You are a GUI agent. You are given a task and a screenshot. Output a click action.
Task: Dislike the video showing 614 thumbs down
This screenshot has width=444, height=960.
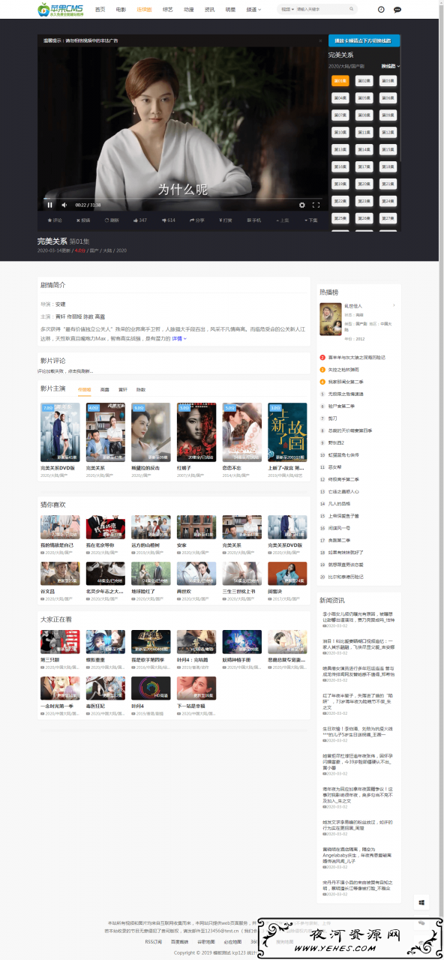(x=169, y=220)
